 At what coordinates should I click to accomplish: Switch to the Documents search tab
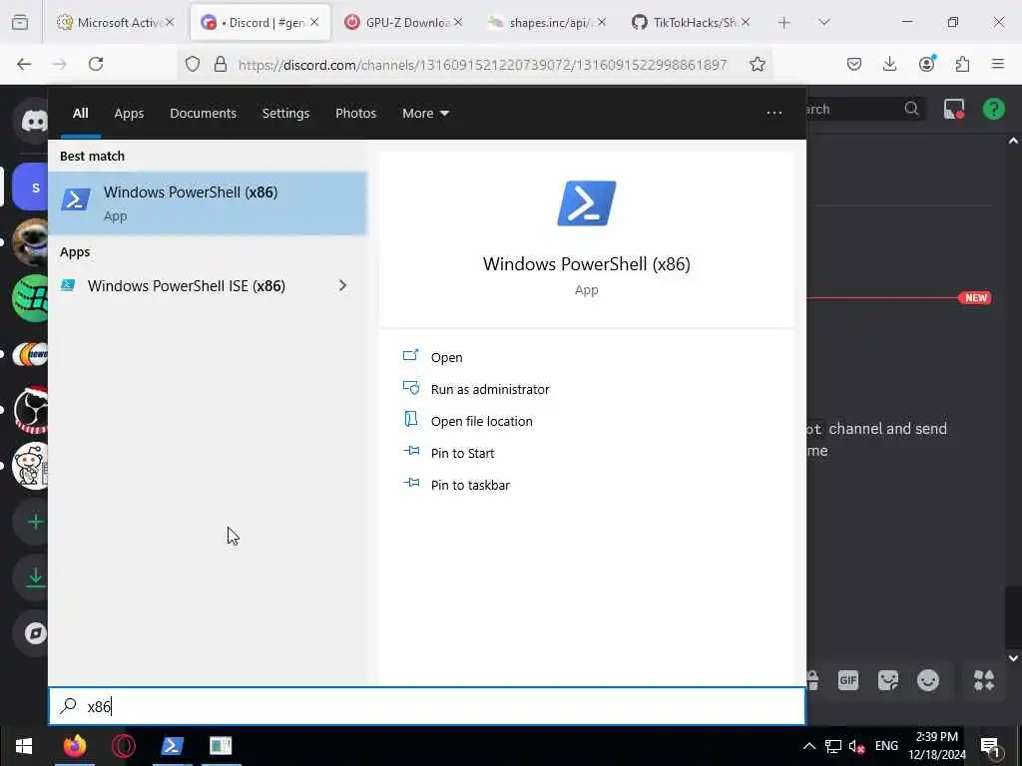(203, 114)
